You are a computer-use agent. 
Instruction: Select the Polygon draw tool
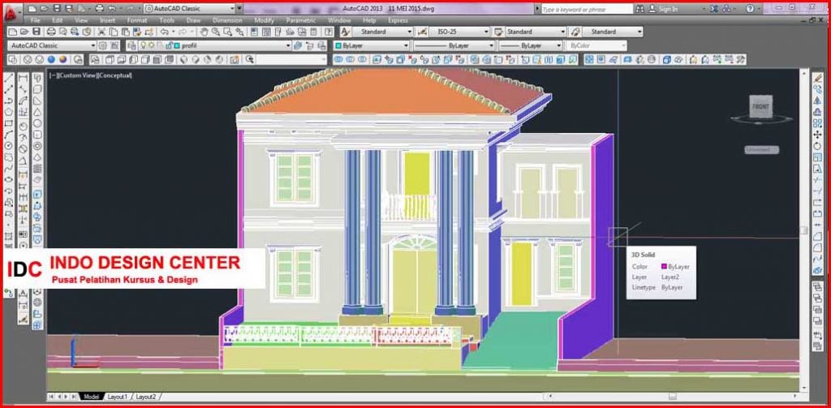click(8, 112)
